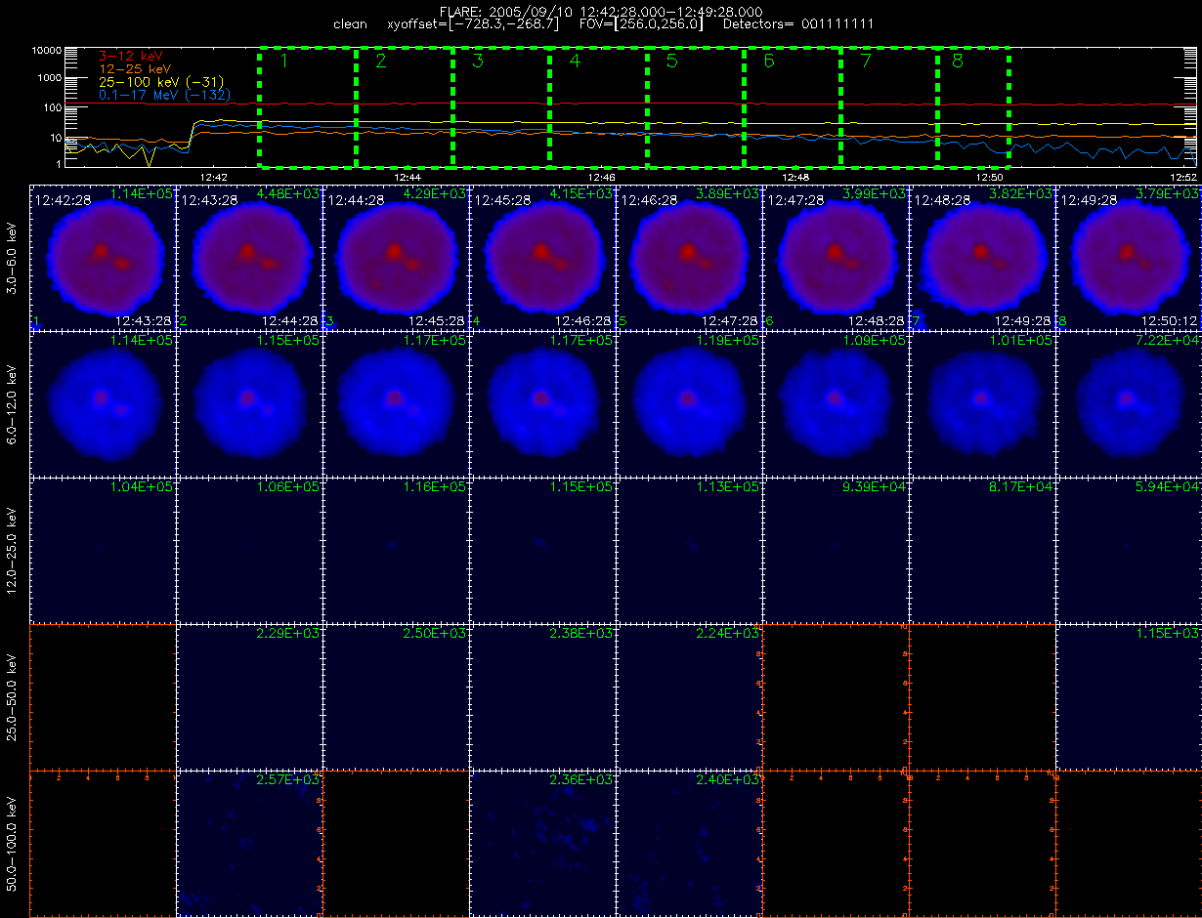Select the 3.0-6.0 keV image starting 12:45:28
The height and width of the screenshot is (918, 1202).
pos(542,258)
